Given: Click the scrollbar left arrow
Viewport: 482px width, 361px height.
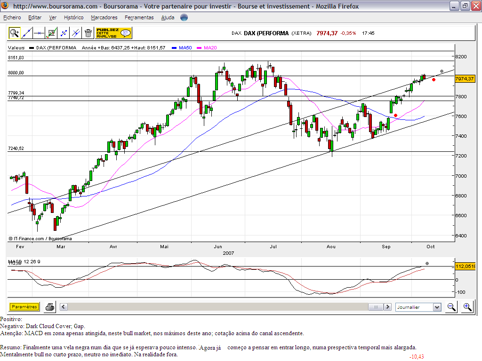Looking at the screenshot, I should [64, 306].
